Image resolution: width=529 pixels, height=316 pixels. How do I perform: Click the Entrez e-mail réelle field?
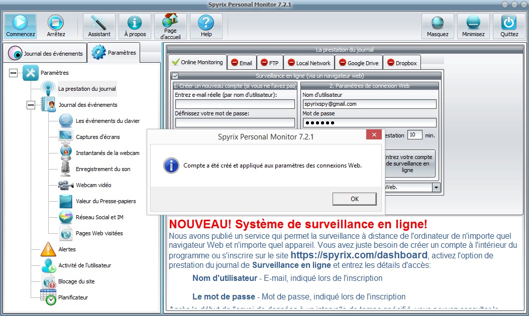click(x=235, y=104)
